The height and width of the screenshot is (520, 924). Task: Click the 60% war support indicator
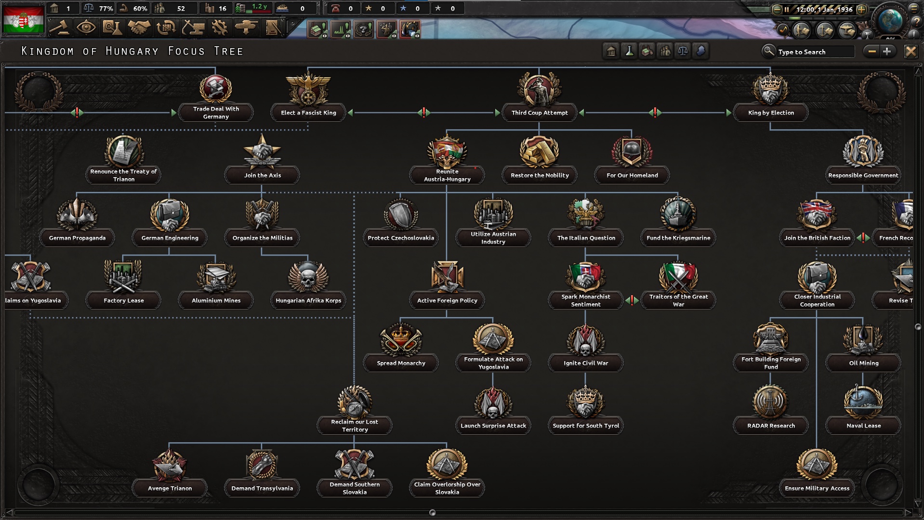(134, 8)
